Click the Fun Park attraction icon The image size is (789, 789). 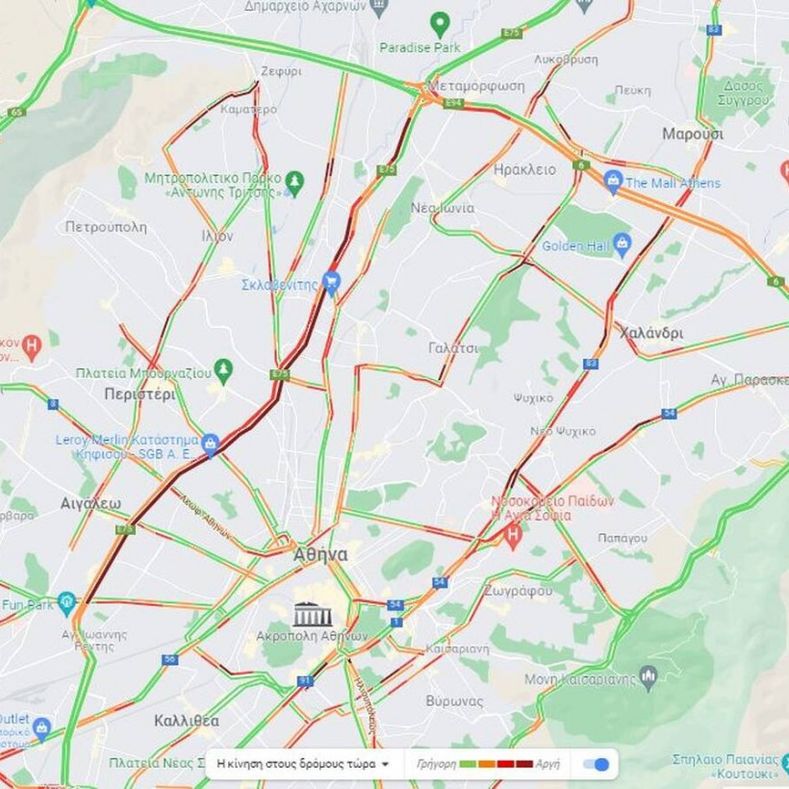pos(66,604)
